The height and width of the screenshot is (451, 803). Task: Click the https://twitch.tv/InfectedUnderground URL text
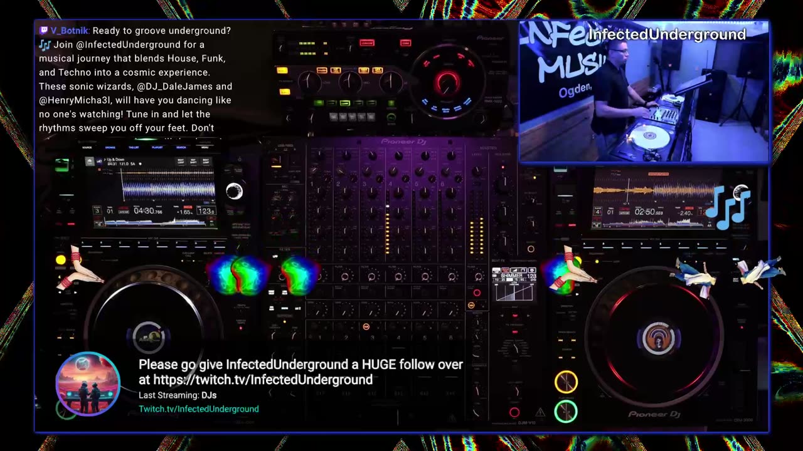pos(263,380)
